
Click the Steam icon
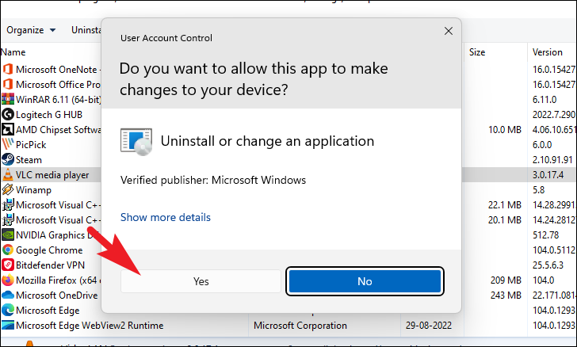coord(8,160)
